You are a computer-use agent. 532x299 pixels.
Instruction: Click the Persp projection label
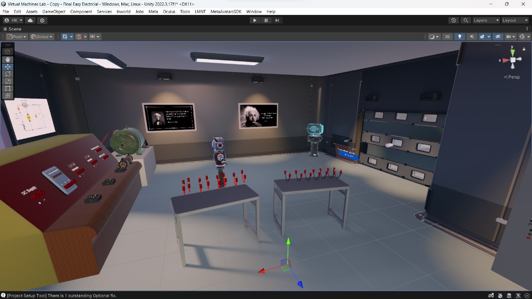tap(512, 77)
